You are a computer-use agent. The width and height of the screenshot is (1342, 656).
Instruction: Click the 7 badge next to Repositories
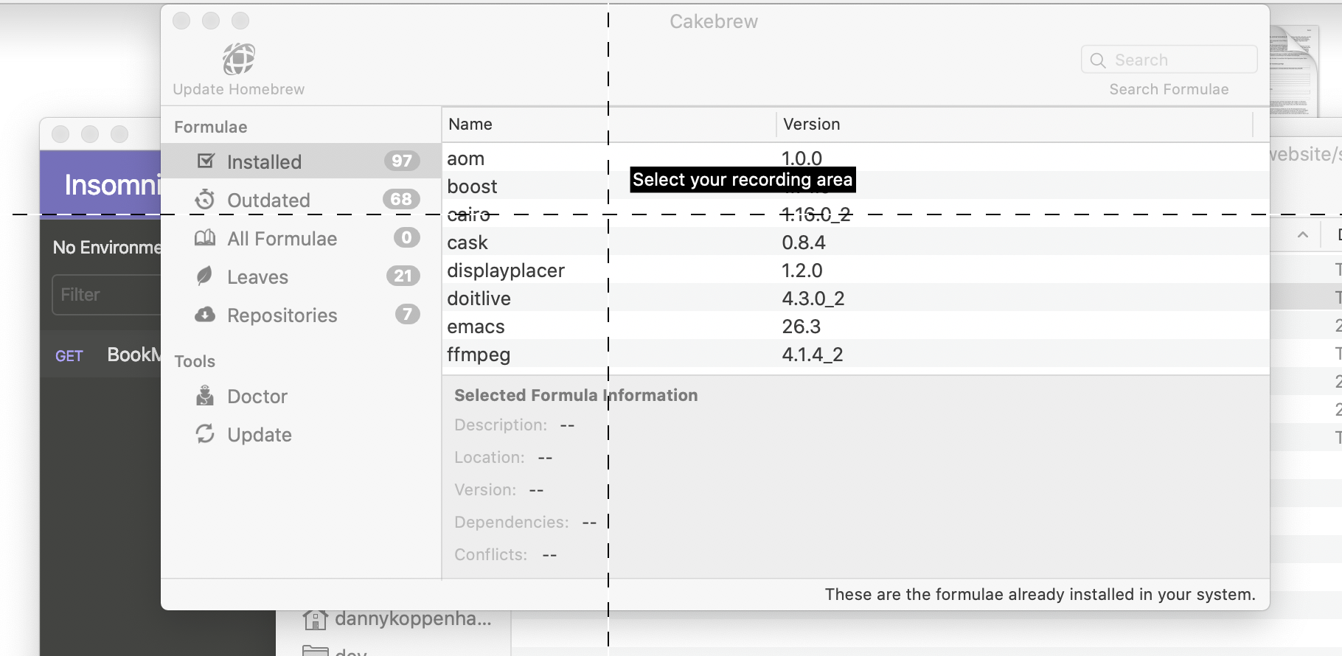coord(407,314)
